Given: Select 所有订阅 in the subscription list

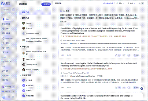Looking at the screenshot, I should click(x=35, y=12).
